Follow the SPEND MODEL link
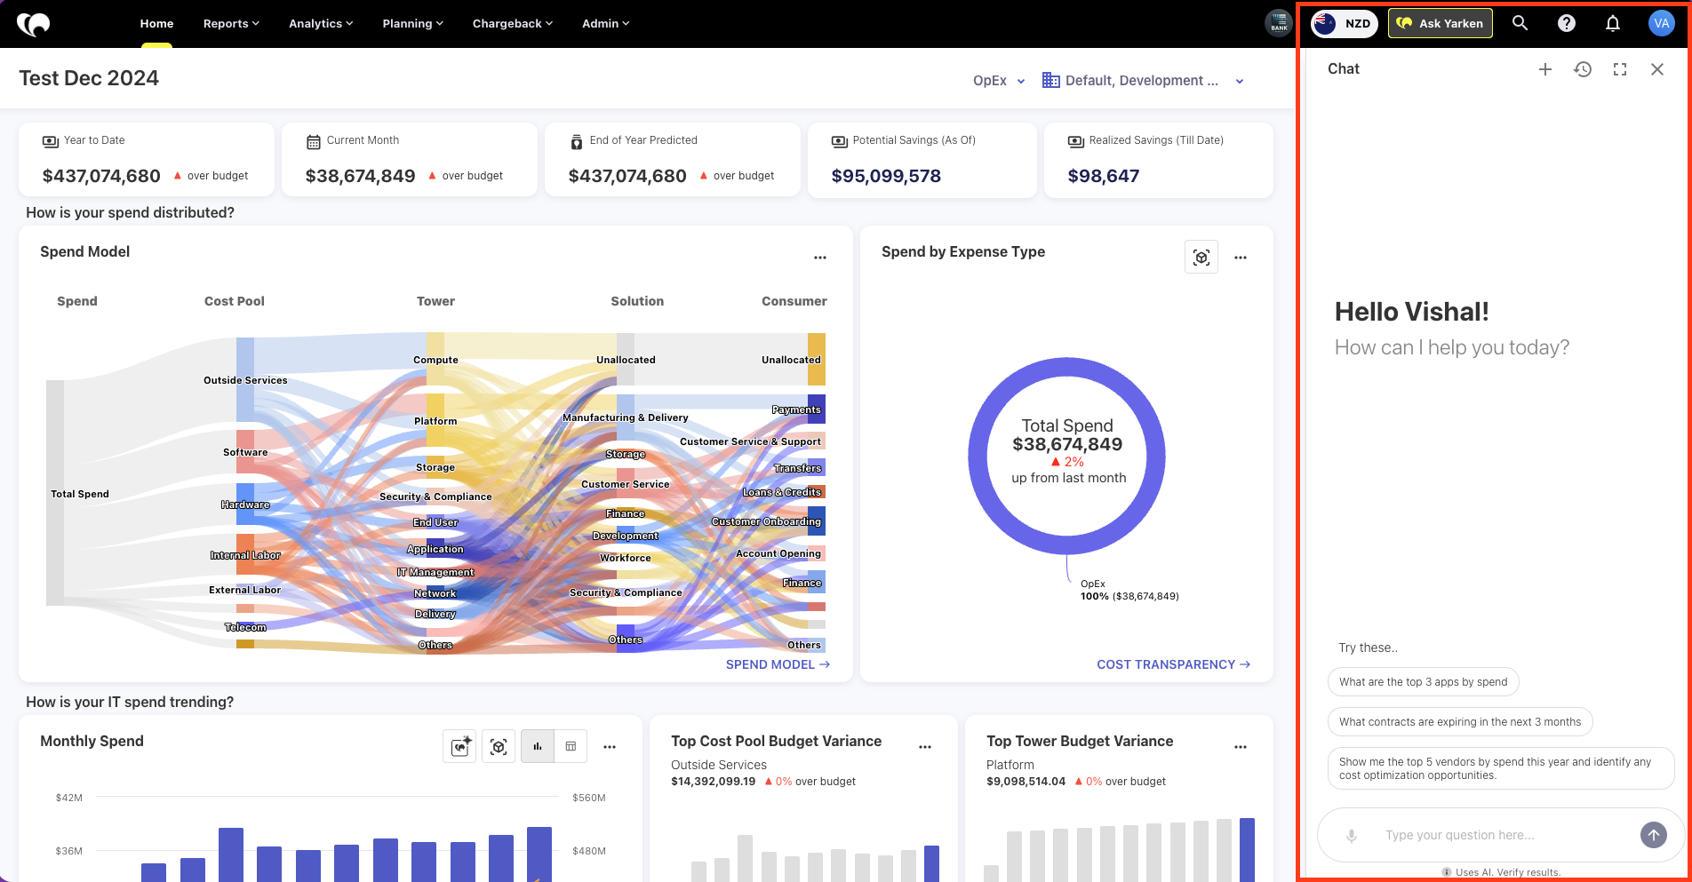Viewport: 1692px width, 882px height. coord(778,664)
